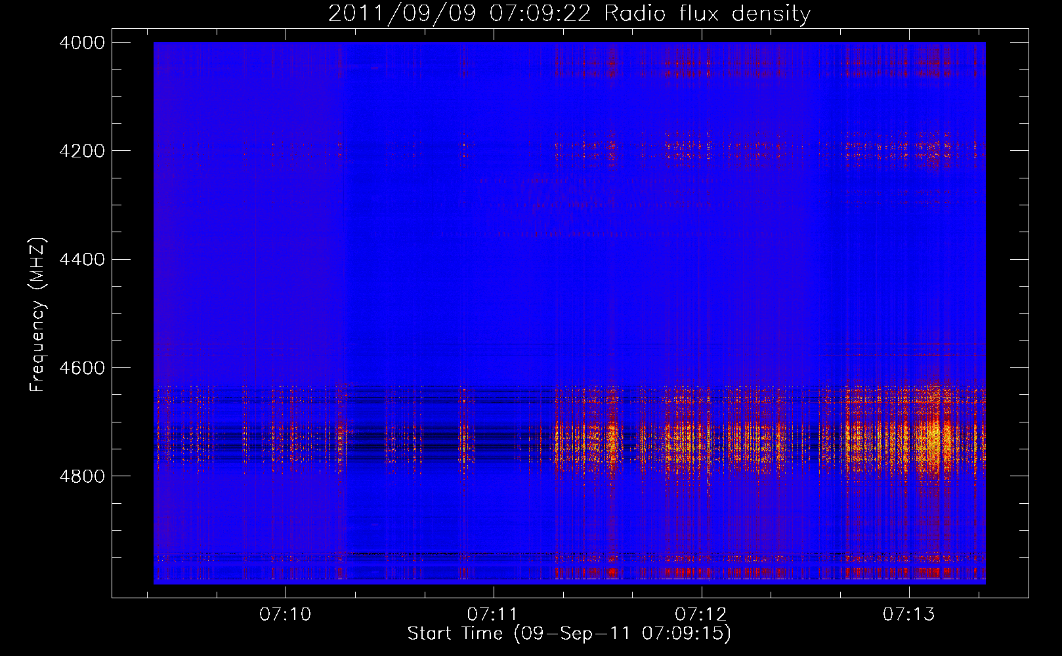Click the 07:11 time tick label

[x=493, y=615]
